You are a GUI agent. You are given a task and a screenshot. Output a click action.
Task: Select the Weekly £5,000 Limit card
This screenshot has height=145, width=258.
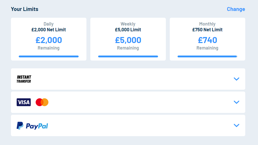pyautogui.click(x=128, y=39)
